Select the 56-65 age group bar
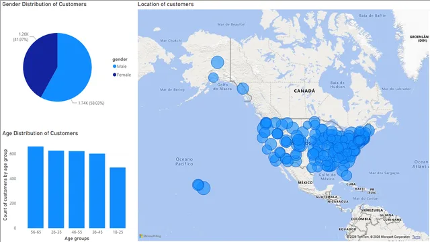 click(x=36, y=187)
